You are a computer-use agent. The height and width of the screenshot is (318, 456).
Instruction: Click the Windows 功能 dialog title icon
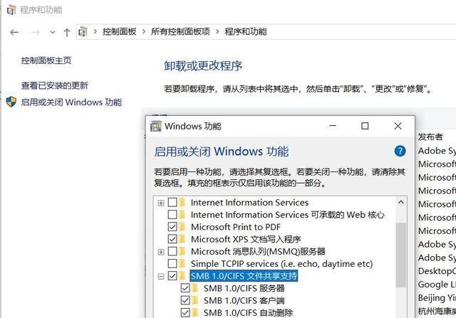point(155,127)
